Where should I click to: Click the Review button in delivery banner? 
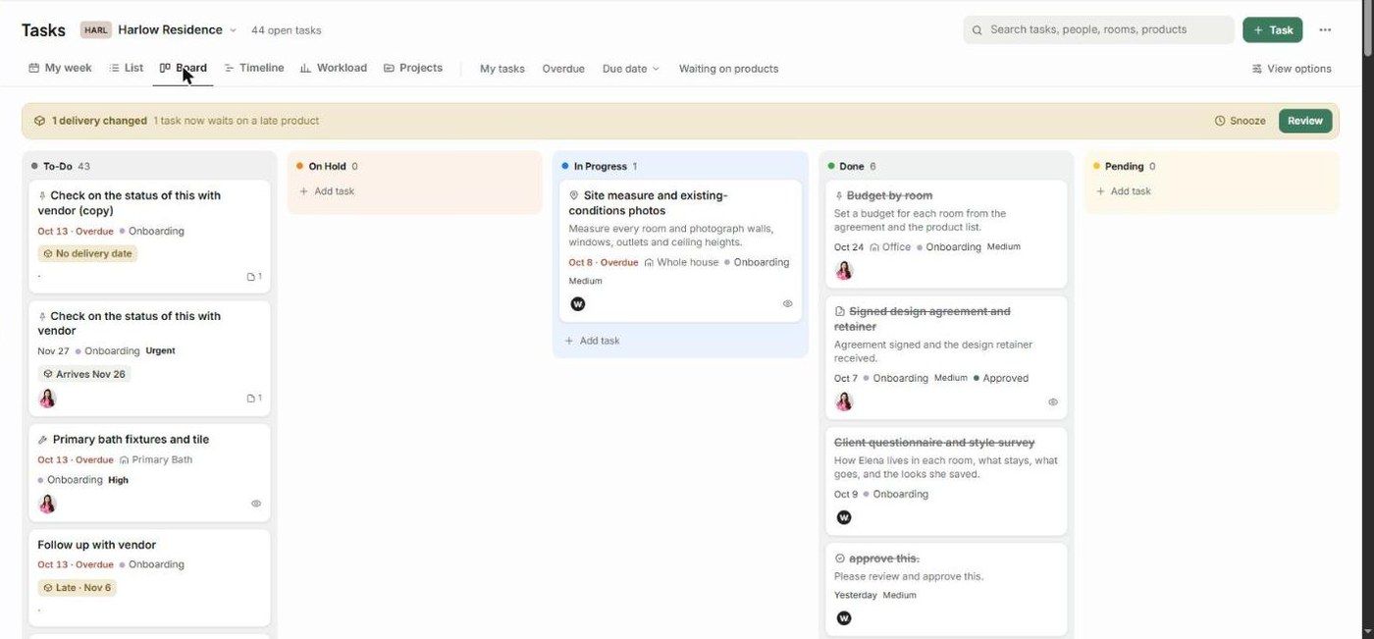pos(1305,121)
